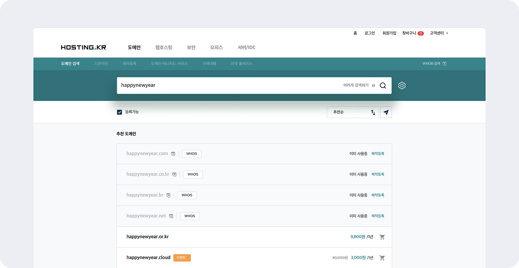The height and width of the screenshot is (268, 519).
Task: Click the 추천 도메인 heading
Action: [126, 134]
